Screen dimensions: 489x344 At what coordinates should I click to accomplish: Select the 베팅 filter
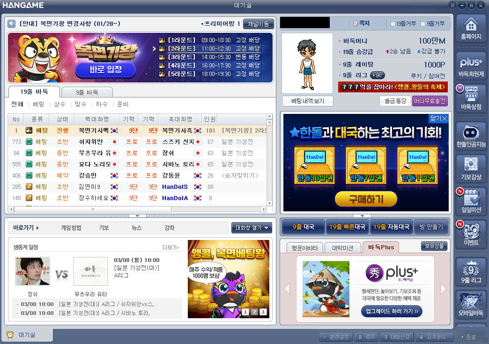38,104
